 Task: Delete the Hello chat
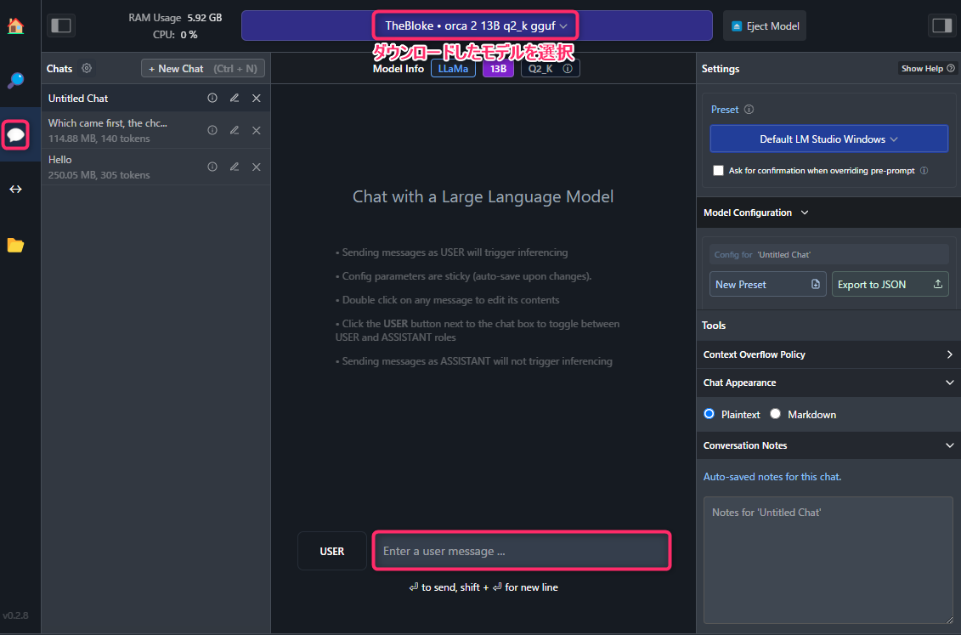[257, 167]
